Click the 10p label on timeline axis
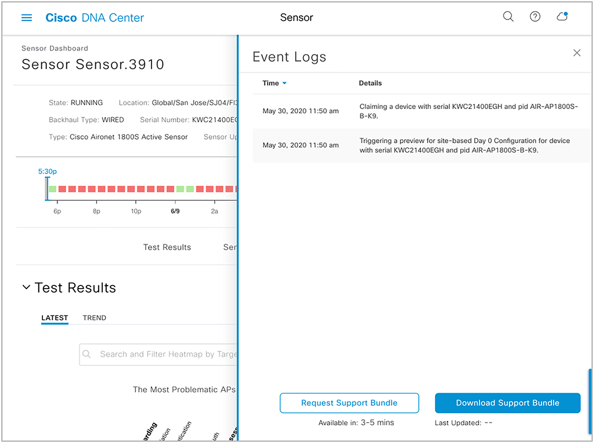Screen dimensions: 594x443 tap(136, 211)
